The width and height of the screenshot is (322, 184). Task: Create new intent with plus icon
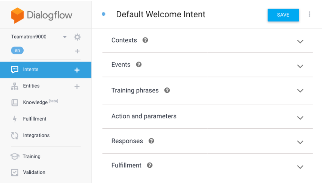[77, 70]
